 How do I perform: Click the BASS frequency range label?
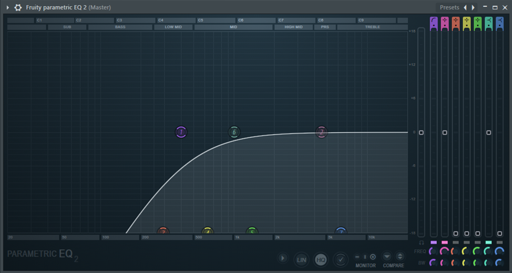coord(120,27)
